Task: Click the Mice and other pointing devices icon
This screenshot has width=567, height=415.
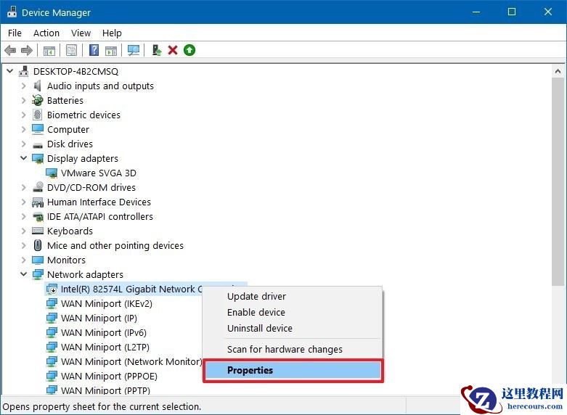Action: [38, 245]
